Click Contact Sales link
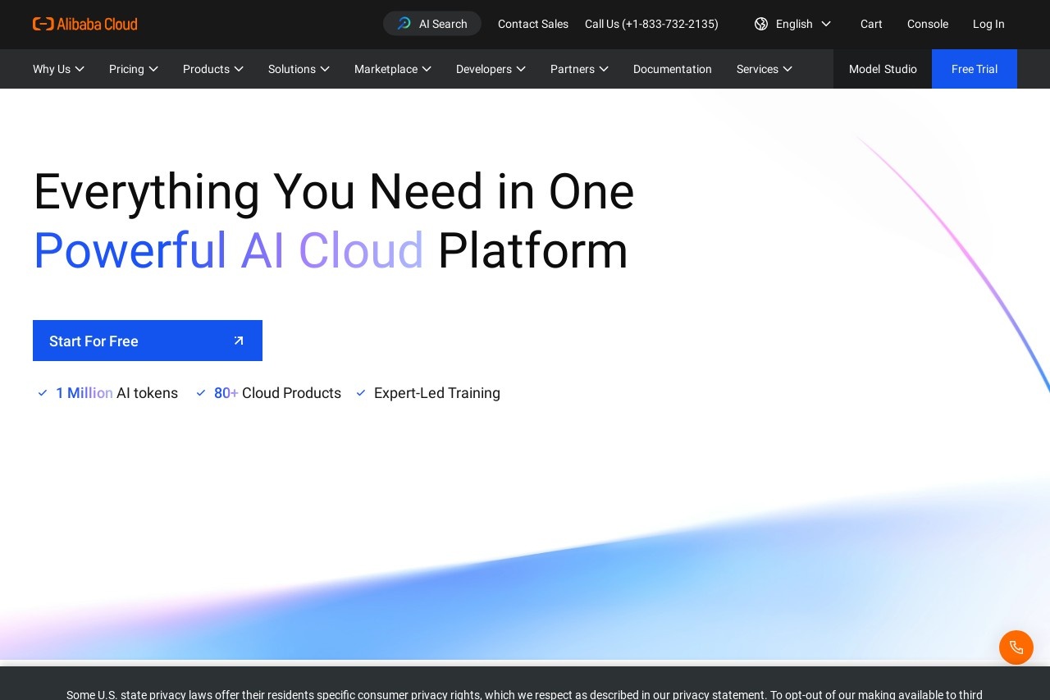 pyautogui.click(x=533, y=24)
